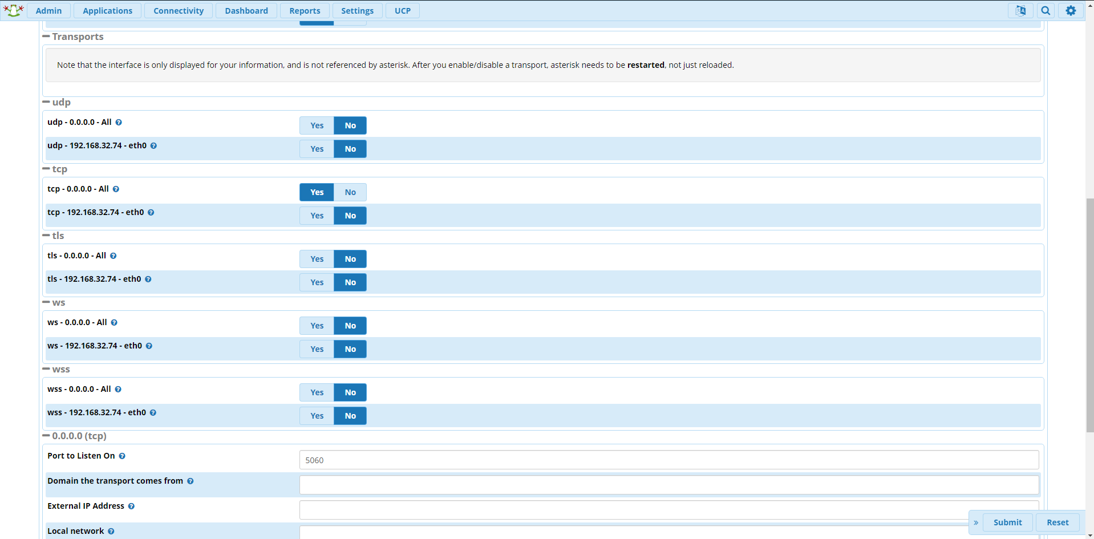
Task: Click the Port to Listen On field
Action: [669, 460]
